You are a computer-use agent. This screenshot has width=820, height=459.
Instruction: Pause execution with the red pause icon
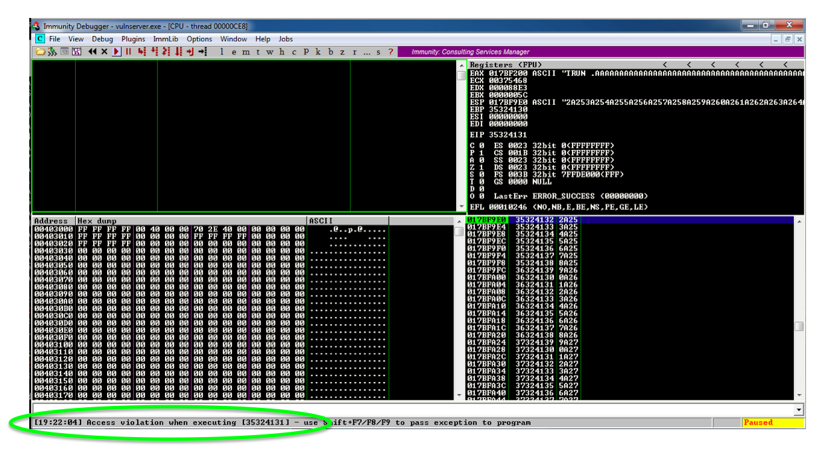point(128,52)
